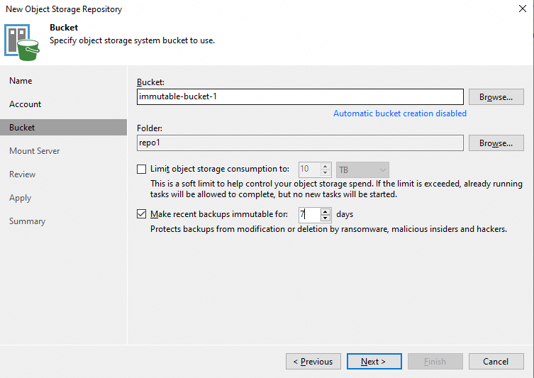Select the Bucket step in sidebar
This screenshot has height=378, width=534.
click(x=63, y=128)
